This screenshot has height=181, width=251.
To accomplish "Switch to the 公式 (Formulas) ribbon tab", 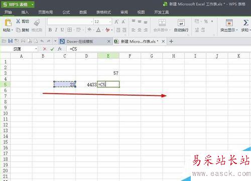I will (66, 12).
